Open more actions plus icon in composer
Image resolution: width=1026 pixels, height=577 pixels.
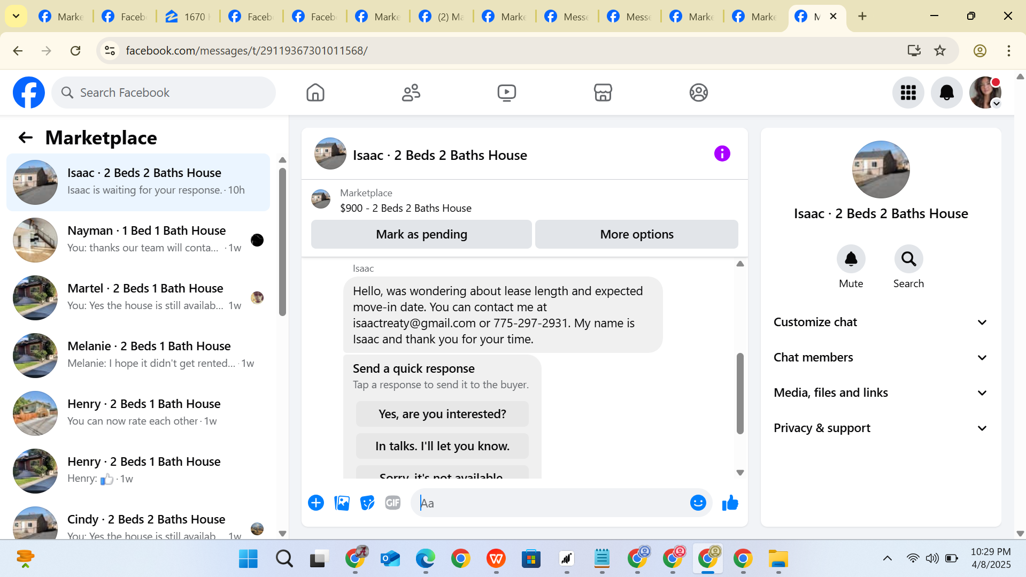pyautogui.click(x=316, y=503)
